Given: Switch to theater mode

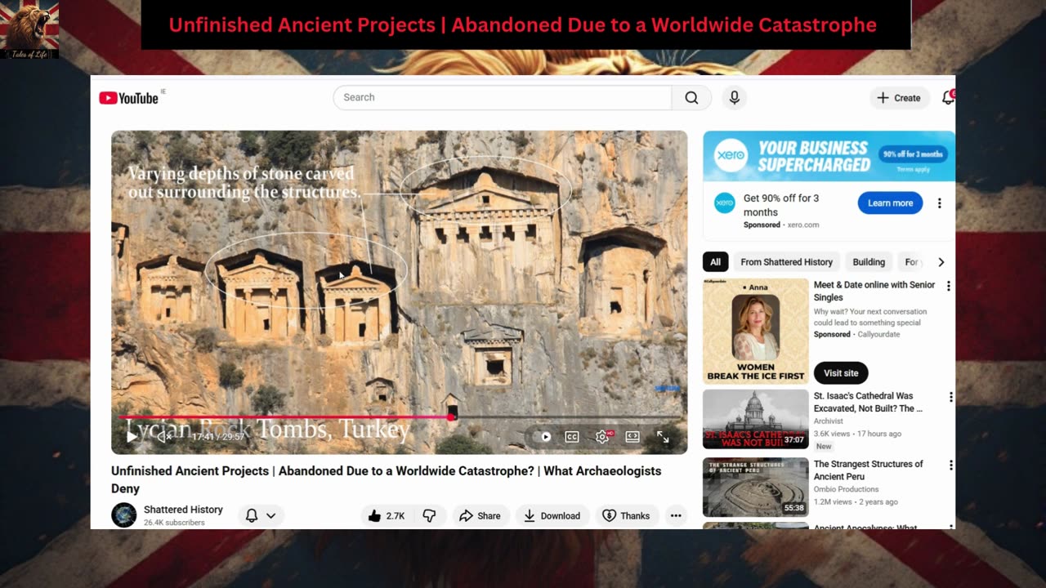Looking at the screenshot, I should [633, 437].
